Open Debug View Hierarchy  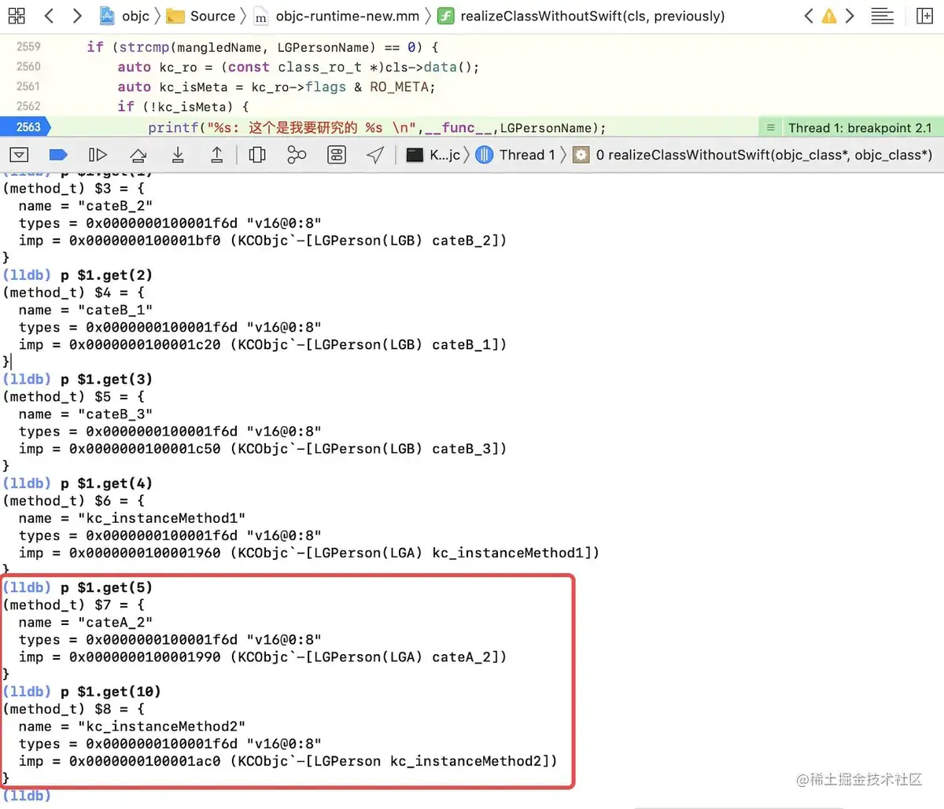tap(257, 155)
